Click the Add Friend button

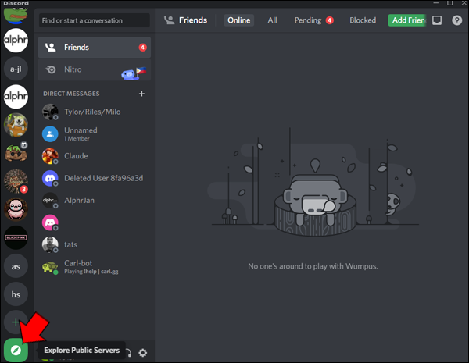tap(407, 20)
